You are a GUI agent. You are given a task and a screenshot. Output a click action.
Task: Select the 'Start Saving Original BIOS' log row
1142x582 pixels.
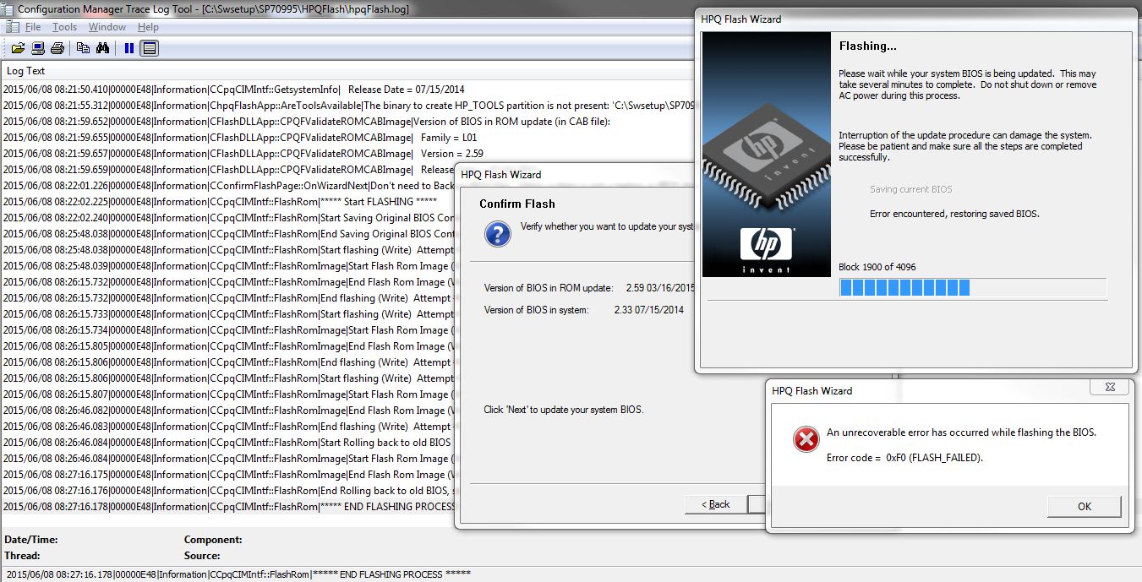(x=228, y=218)
